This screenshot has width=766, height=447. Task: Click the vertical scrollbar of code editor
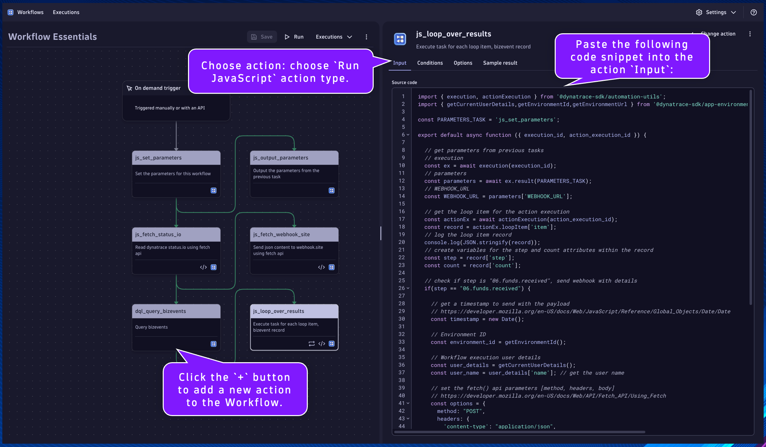pyautogui.click(x=751, y=197)
